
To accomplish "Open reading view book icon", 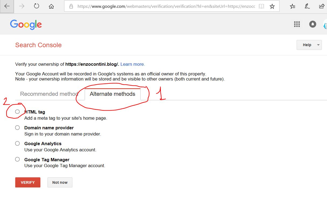I will point(261,6).
